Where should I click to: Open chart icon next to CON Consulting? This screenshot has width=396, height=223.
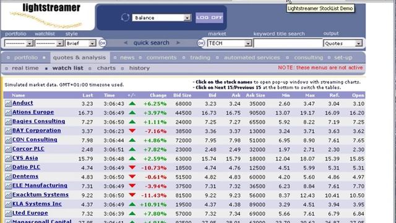pos(8,140)
